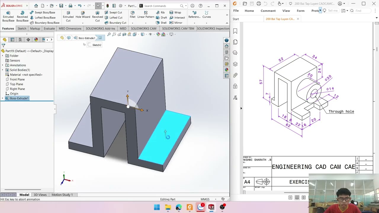Expand the Boss-Extrude1 feature node

[3, 98]
